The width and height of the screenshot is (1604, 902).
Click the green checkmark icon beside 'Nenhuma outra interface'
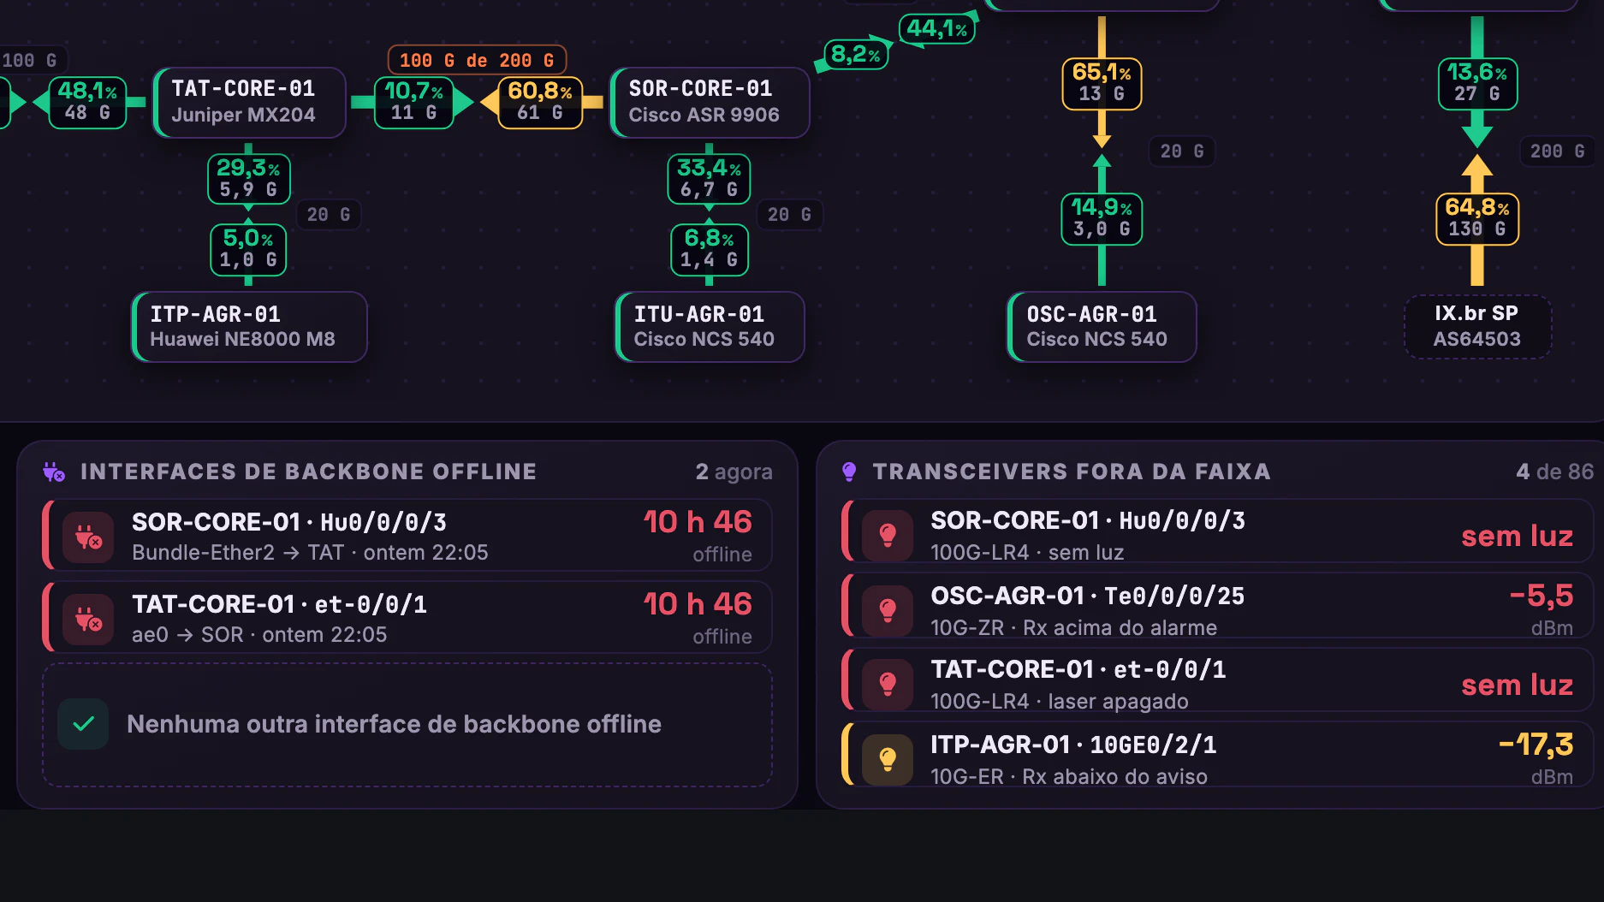83,724
